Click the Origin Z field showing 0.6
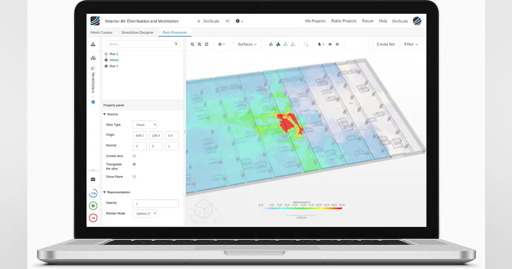The height and width of the screenshot is (269, 512). (172, 135)
